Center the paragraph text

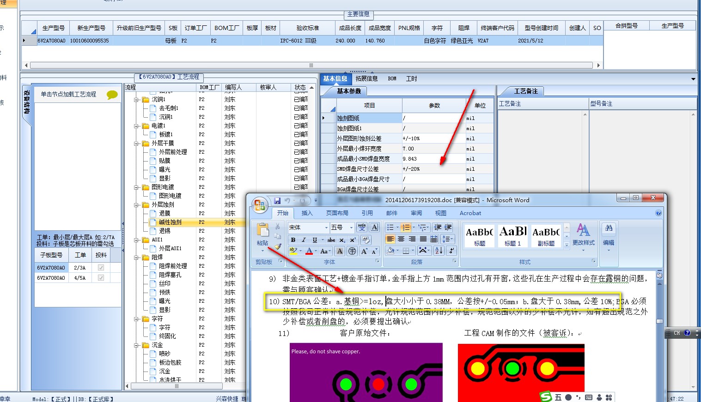pos(401,239)
